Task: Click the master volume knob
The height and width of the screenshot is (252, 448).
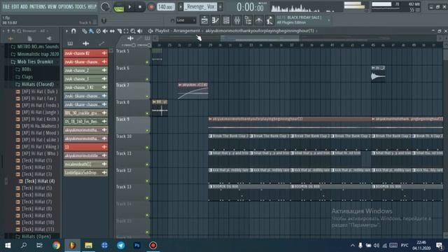Action: (105, 7)
